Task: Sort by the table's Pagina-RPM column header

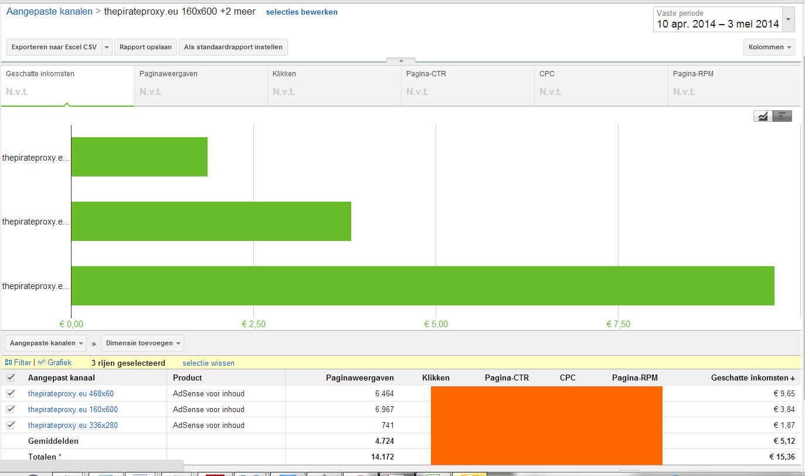Action: (x=635, y=378)
